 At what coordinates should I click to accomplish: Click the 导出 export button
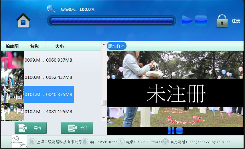(31, 128)
